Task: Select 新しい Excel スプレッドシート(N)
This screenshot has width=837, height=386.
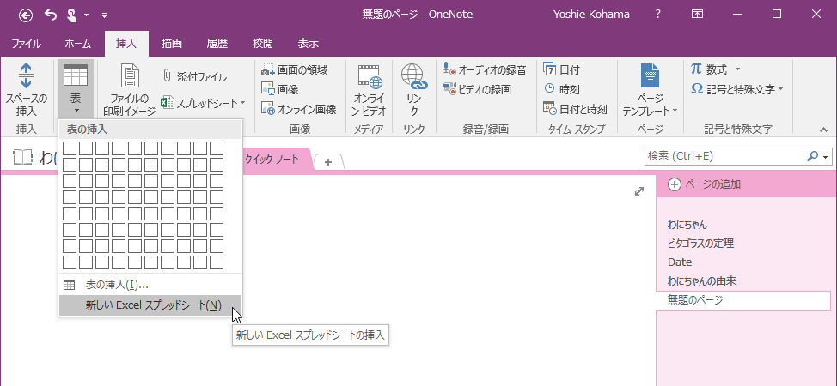Action: (x=150, y=305)
